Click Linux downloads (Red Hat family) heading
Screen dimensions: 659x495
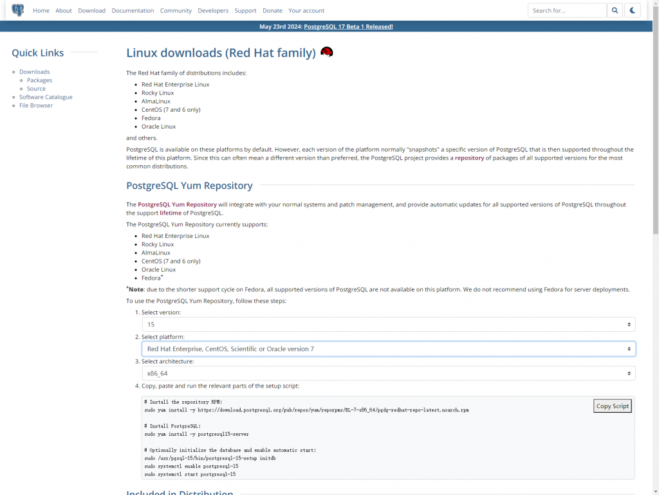221,53
